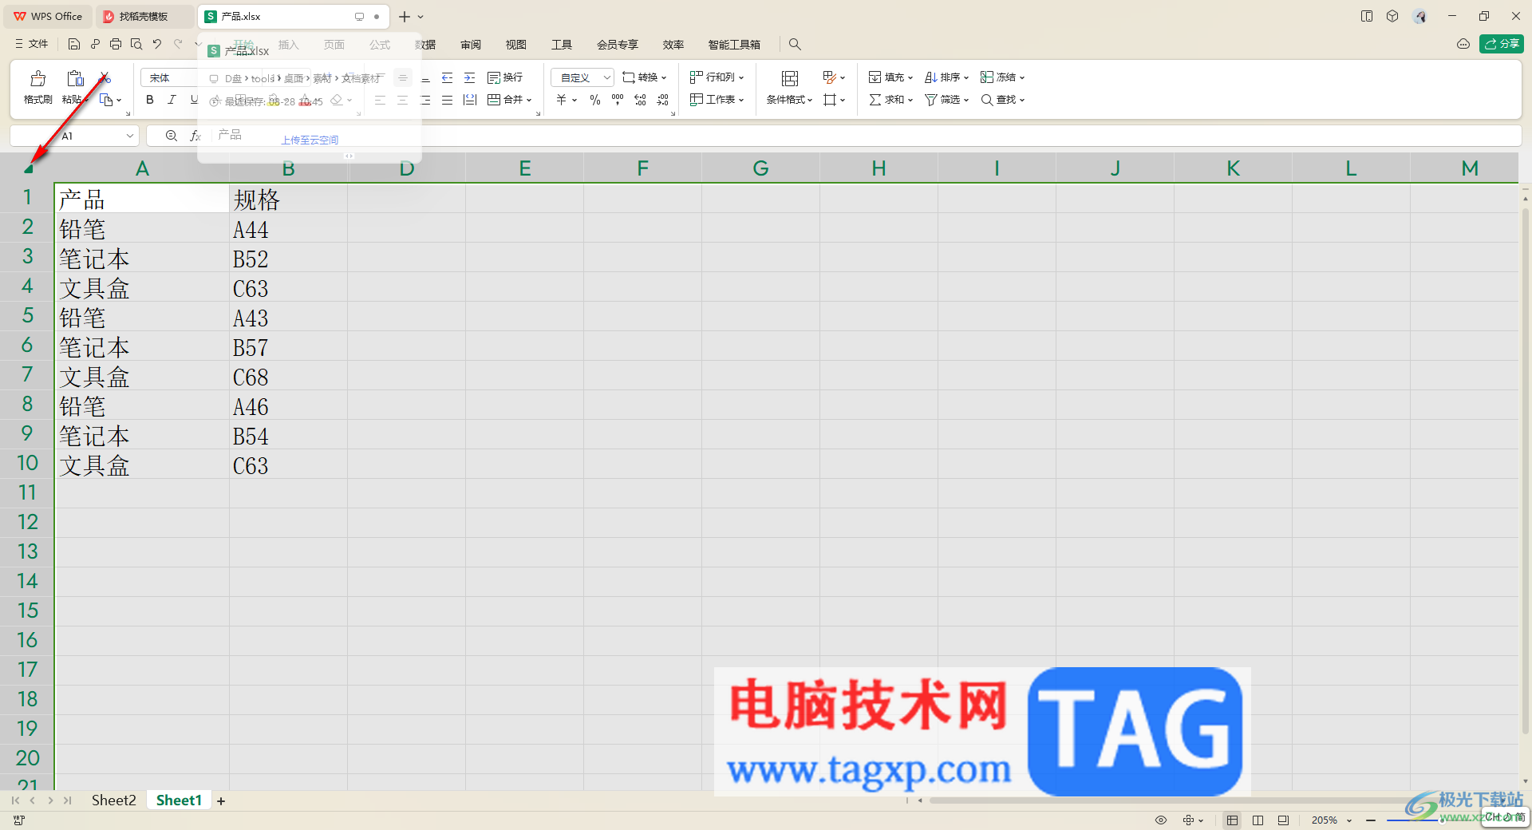
Task: Expand the Name Box dropdown arrow
Action: (x=130, y=136)
